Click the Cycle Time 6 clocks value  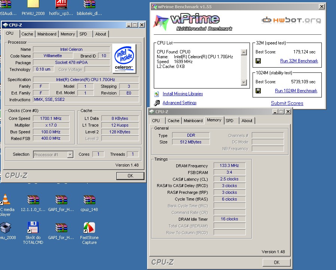(229, 199)
